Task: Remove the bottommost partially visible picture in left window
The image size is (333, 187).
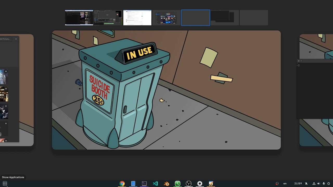Action: coord(6,141)
